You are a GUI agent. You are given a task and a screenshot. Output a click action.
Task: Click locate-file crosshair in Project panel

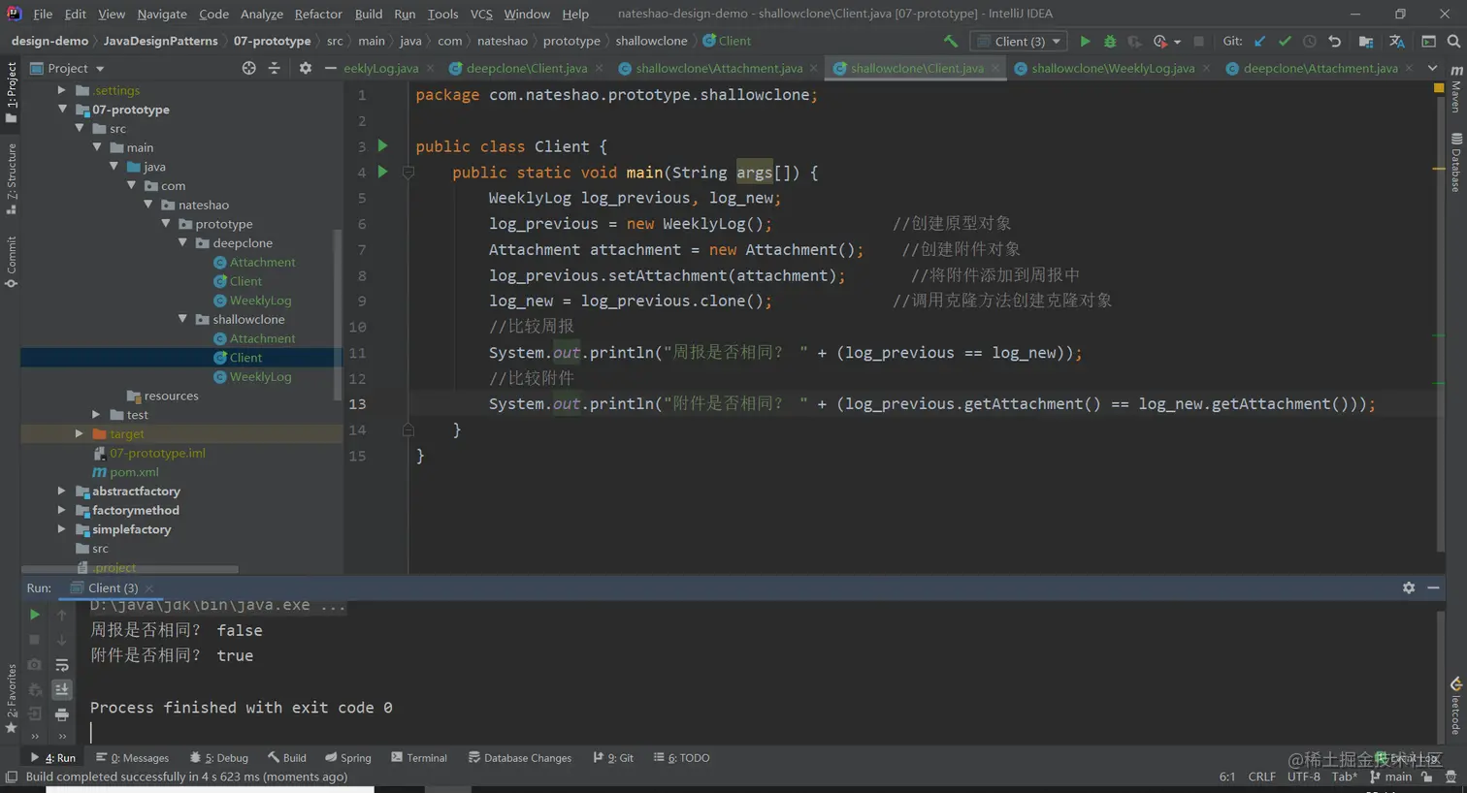pos(248,68)
